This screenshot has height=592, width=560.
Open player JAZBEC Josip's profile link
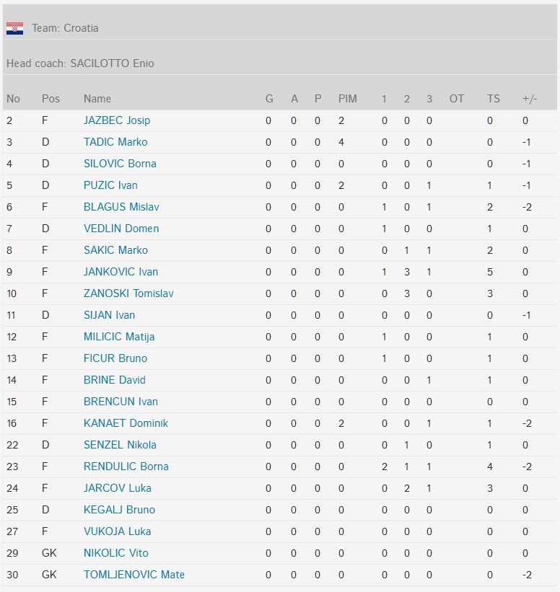coord(117,120)
